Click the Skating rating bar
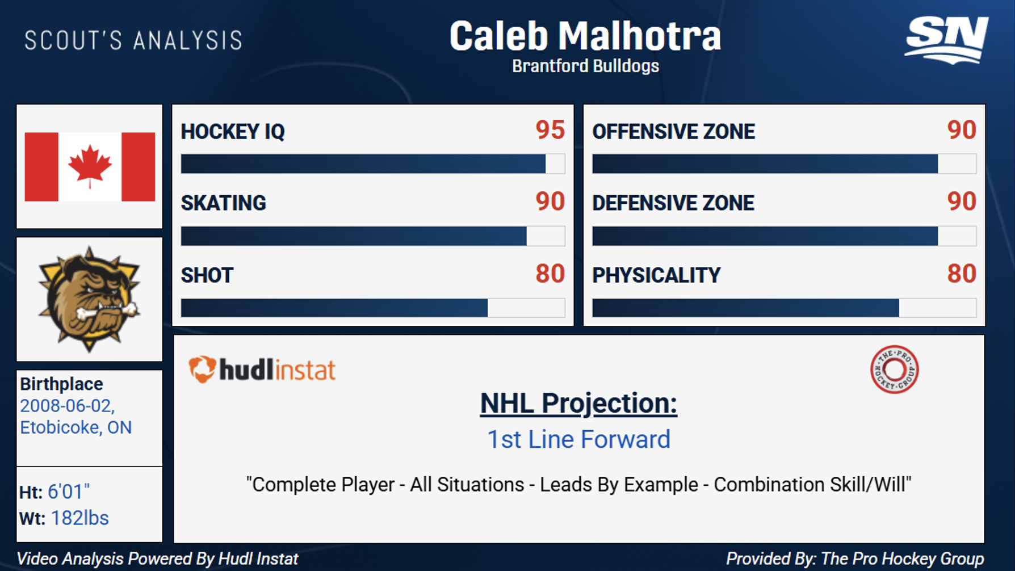The width and height of the screenshot is (1015, 571). tap(372, 236)
